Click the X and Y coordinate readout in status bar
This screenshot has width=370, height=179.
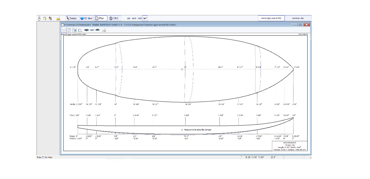point(255,157)
